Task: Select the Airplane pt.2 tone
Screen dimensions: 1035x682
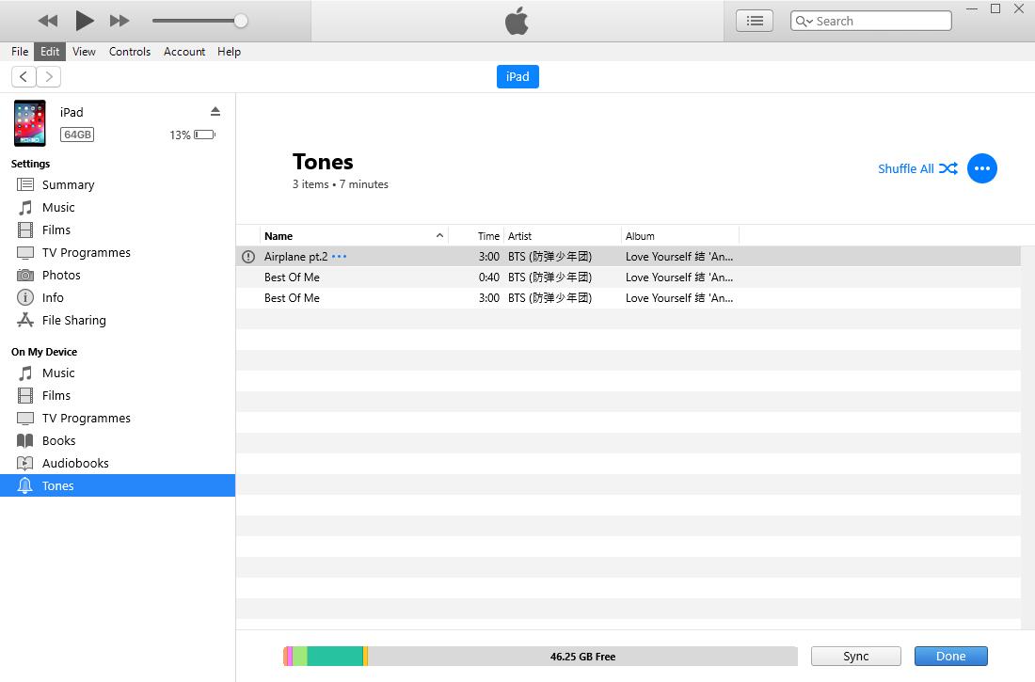Action: click(628, 256)
